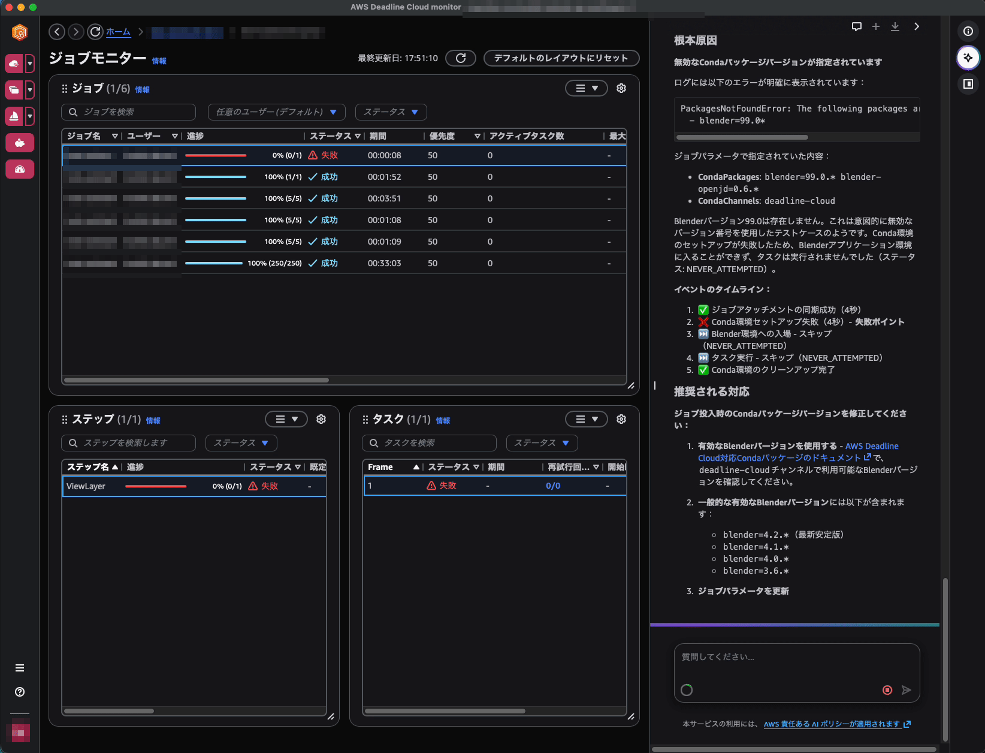Click the info icon on the right rail
The height and width of the screenshot is (753, 985).
[x=968, y=32]
